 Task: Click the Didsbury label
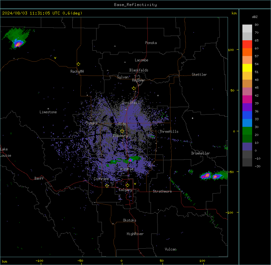pyautogui.click(x=120, y=136)
